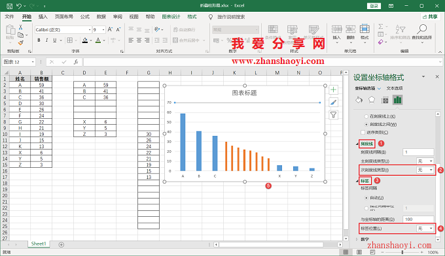
Task: Select the 在刻度线上 radio button
Action: tap(366, 116)
